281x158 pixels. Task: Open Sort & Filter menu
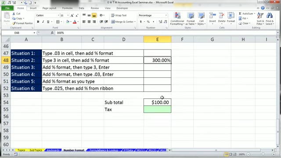click(x=260, y=19)
